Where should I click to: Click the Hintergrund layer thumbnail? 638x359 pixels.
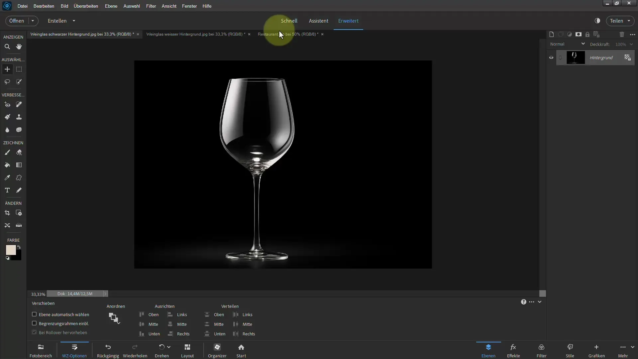575,58
